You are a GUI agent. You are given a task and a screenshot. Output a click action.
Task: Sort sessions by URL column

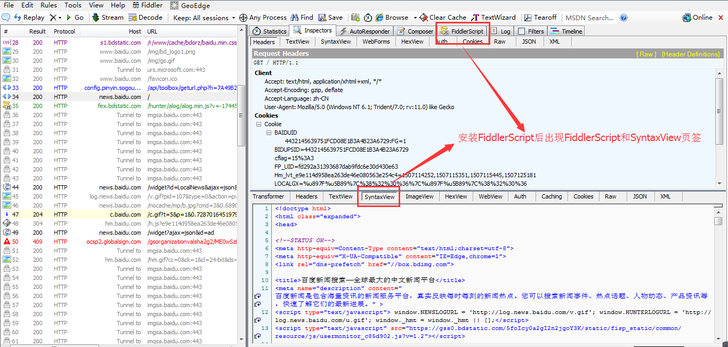tap(191, 31)
